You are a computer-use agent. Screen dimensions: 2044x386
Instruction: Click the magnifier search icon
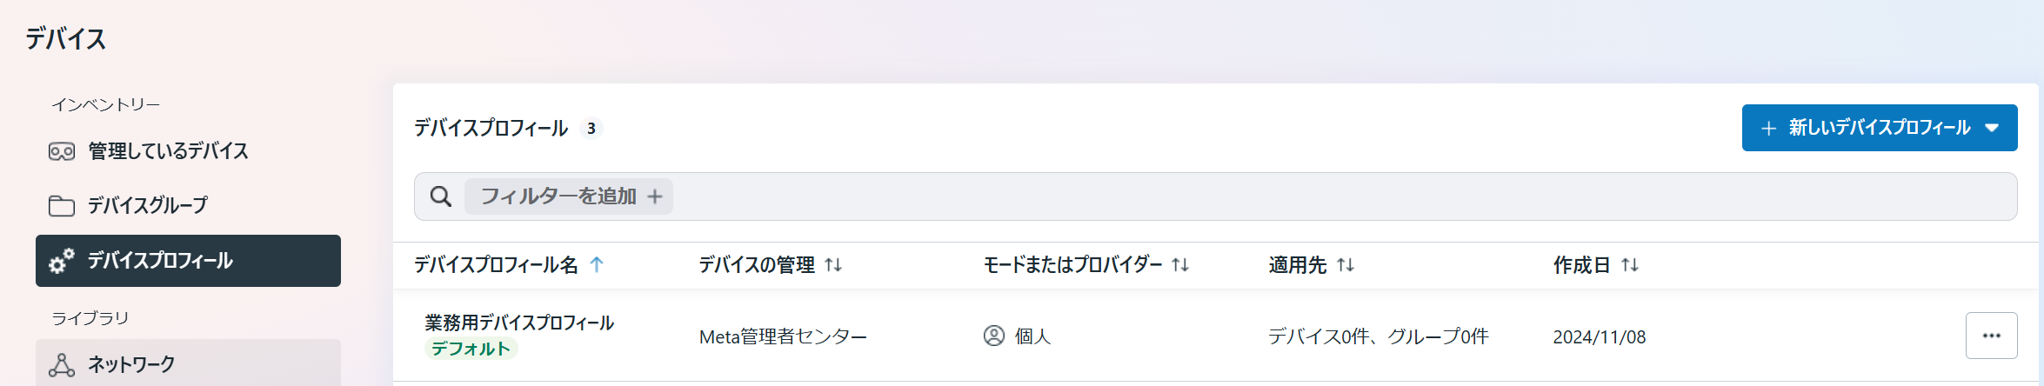441,196
